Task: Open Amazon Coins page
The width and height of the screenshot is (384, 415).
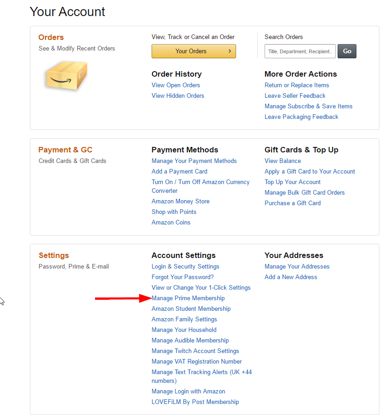Action: pos(171,222)
